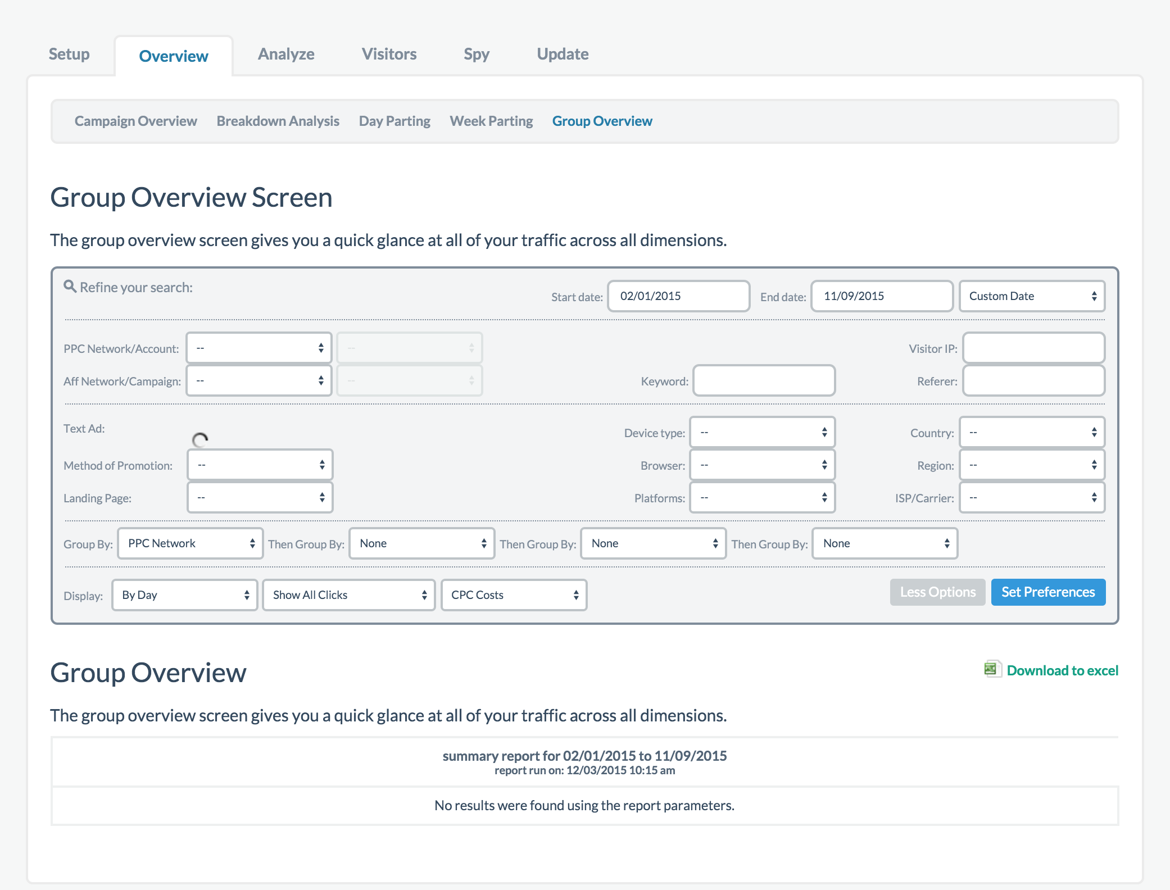Viewport: 1170px width, 890px height.
Task: Open the Show All Clicks dropdown
Action: tap(348, 595)
